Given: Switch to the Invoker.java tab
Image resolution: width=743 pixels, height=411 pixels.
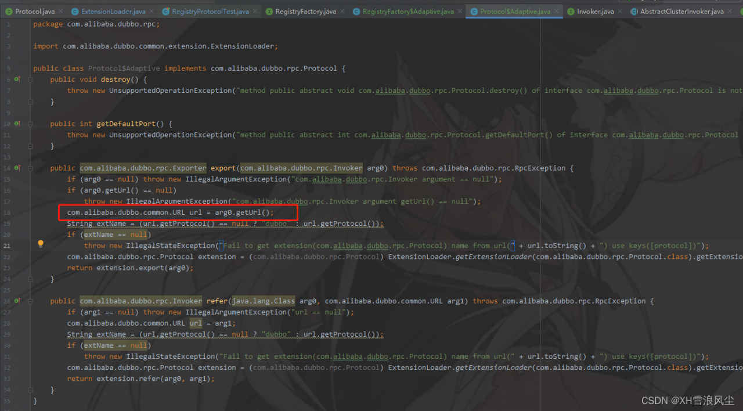Looking at the screenshot, I should pyautogui.click(x=595, y=11).
